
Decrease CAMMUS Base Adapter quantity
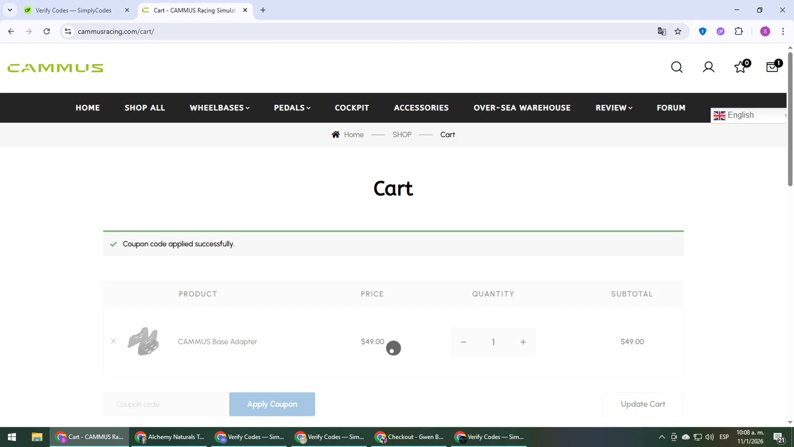[x=464, y=342]
